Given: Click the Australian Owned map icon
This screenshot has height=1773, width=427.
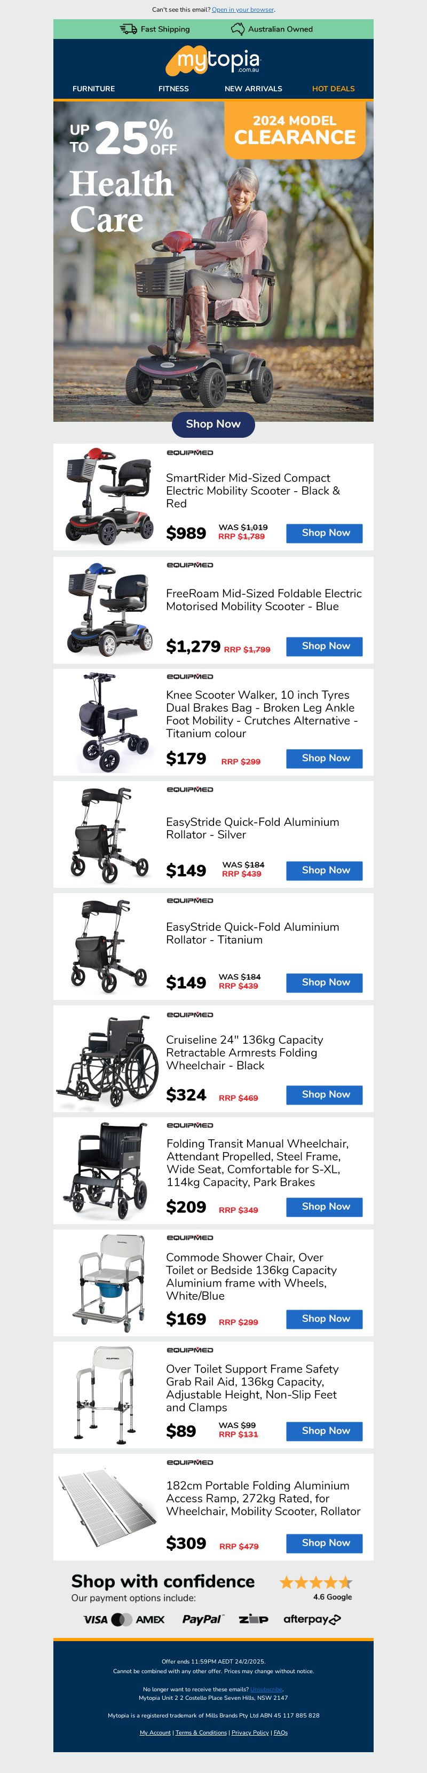Looking at the screenshot, I should tap(237, 29).
